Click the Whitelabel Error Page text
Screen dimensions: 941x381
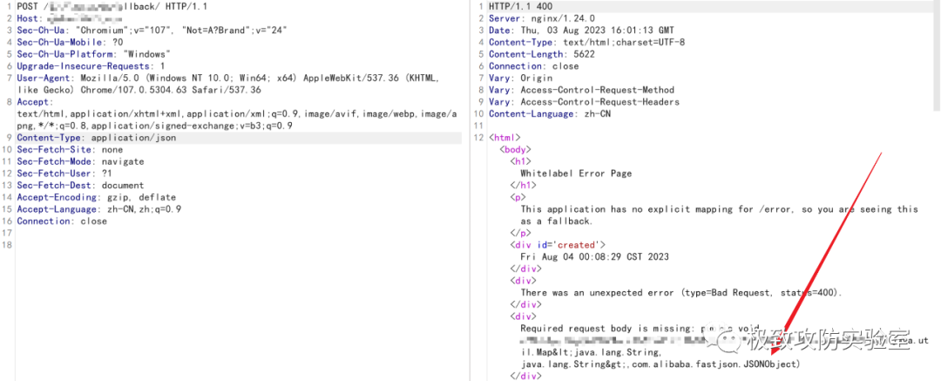coord(576,173)
